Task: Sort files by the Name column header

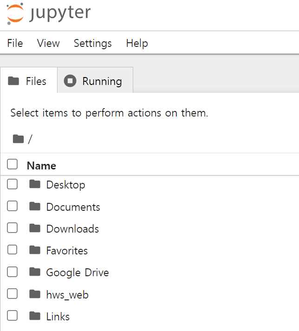Action: 41,166
